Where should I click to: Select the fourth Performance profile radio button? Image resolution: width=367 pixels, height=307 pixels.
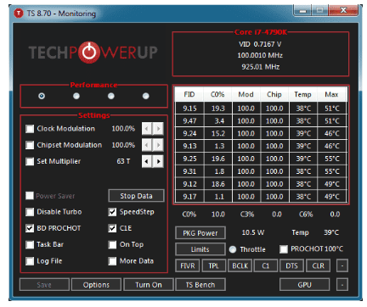pyautogui.click(x=146, y=96)
